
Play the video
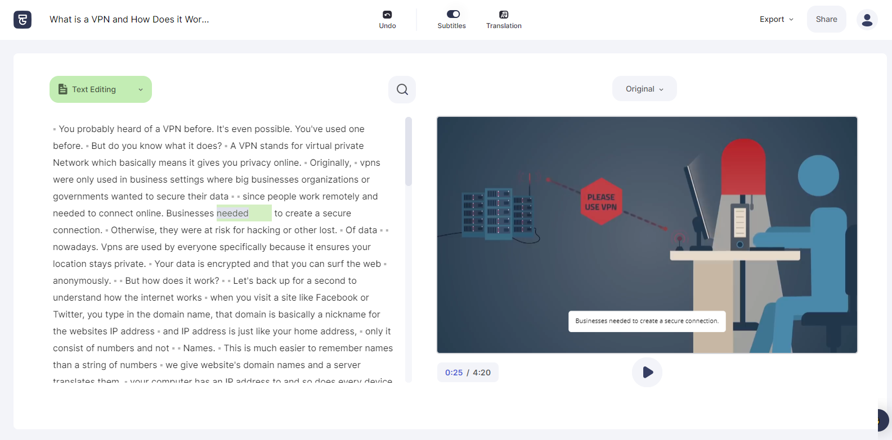coord(647,372)
